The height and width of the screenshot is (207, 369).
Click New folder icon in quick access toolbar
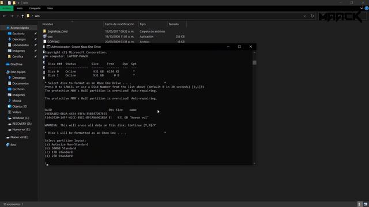pos(14,3)
